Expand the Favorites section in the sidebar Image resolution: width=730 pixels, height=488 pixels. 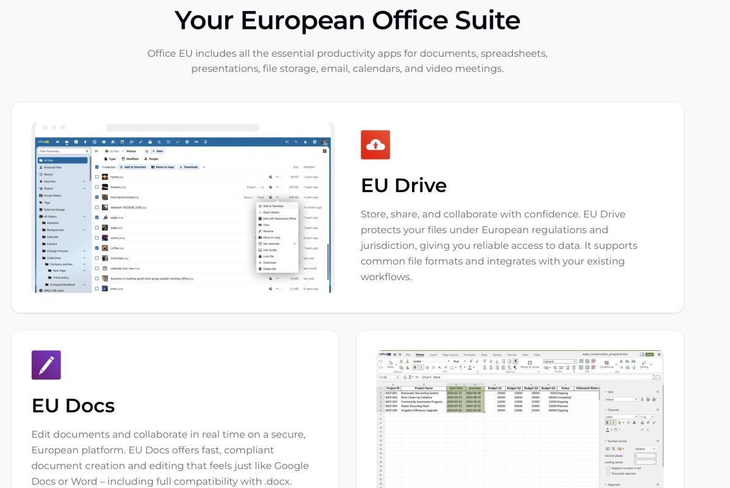coord(83,182)
